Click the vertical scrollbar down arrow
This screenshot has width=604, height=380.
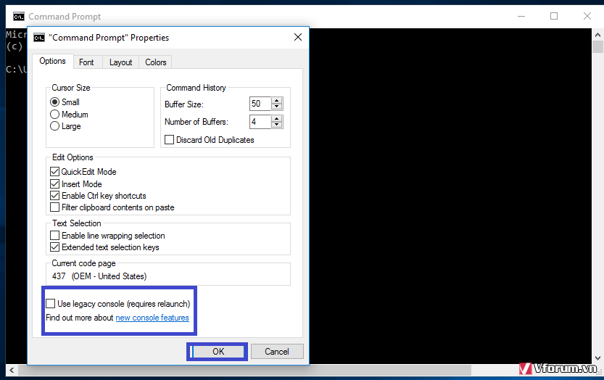click(597, 358)
